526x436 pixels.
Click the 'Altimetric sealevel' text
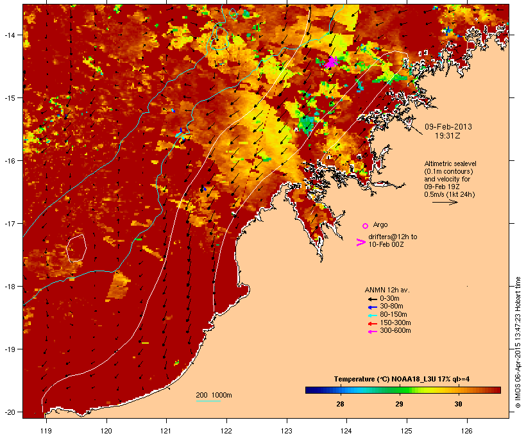pos(450,163)
